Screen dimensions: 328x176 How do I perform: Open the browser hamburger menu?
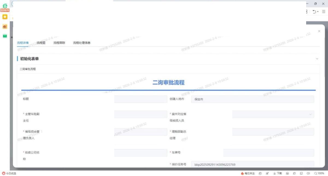coord(323,12)
